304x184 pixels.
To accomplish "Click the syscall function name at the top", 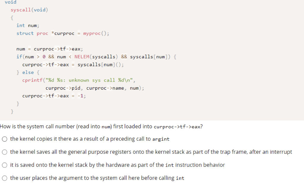I will [x=20, y=10].
